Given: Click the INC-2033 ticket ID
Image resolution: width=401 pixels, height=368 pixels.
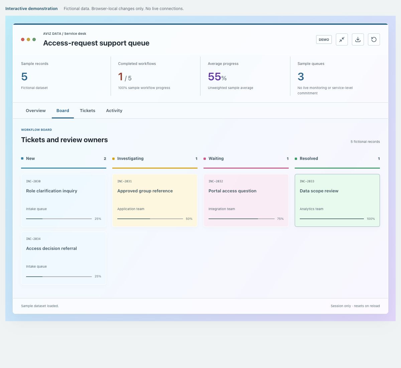Looking at the screenshot, I should [x=307, y=181].
